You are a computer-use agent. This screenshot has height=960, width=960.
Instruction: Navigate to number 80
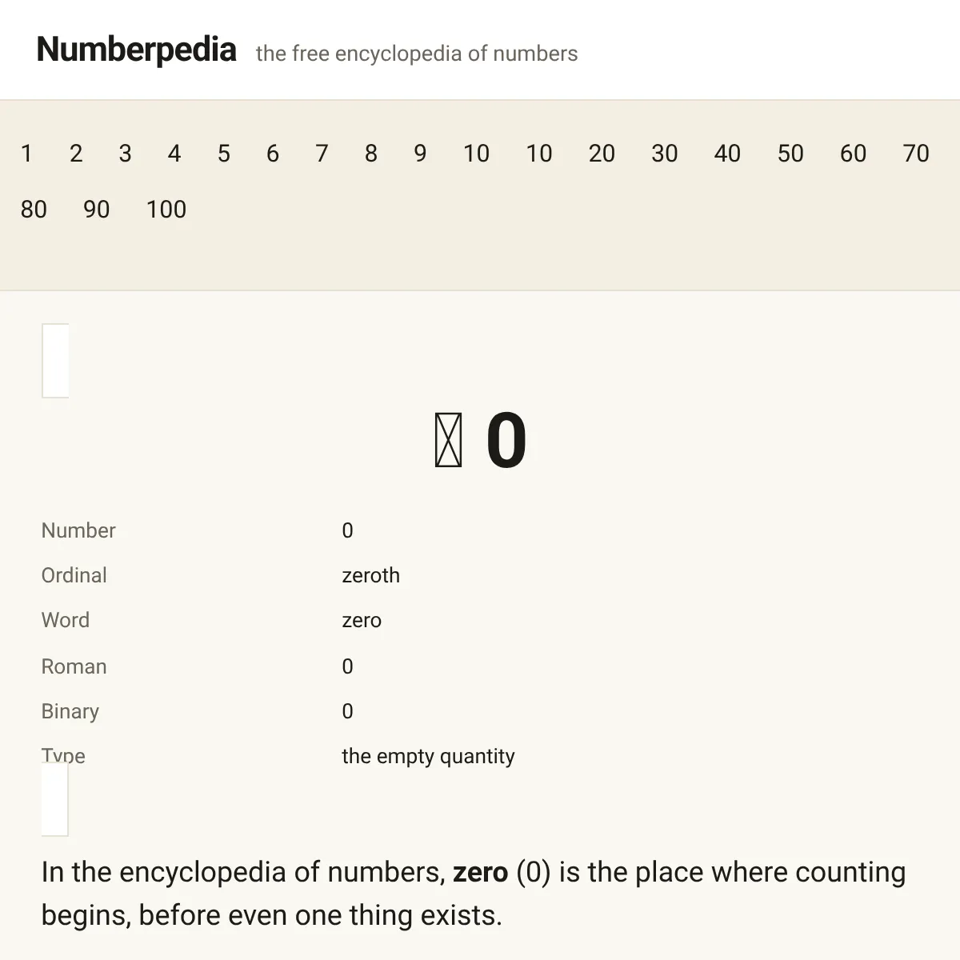(34, 209)
